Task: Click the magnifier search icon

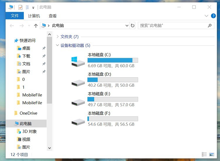Action: (x=210, y=25)
